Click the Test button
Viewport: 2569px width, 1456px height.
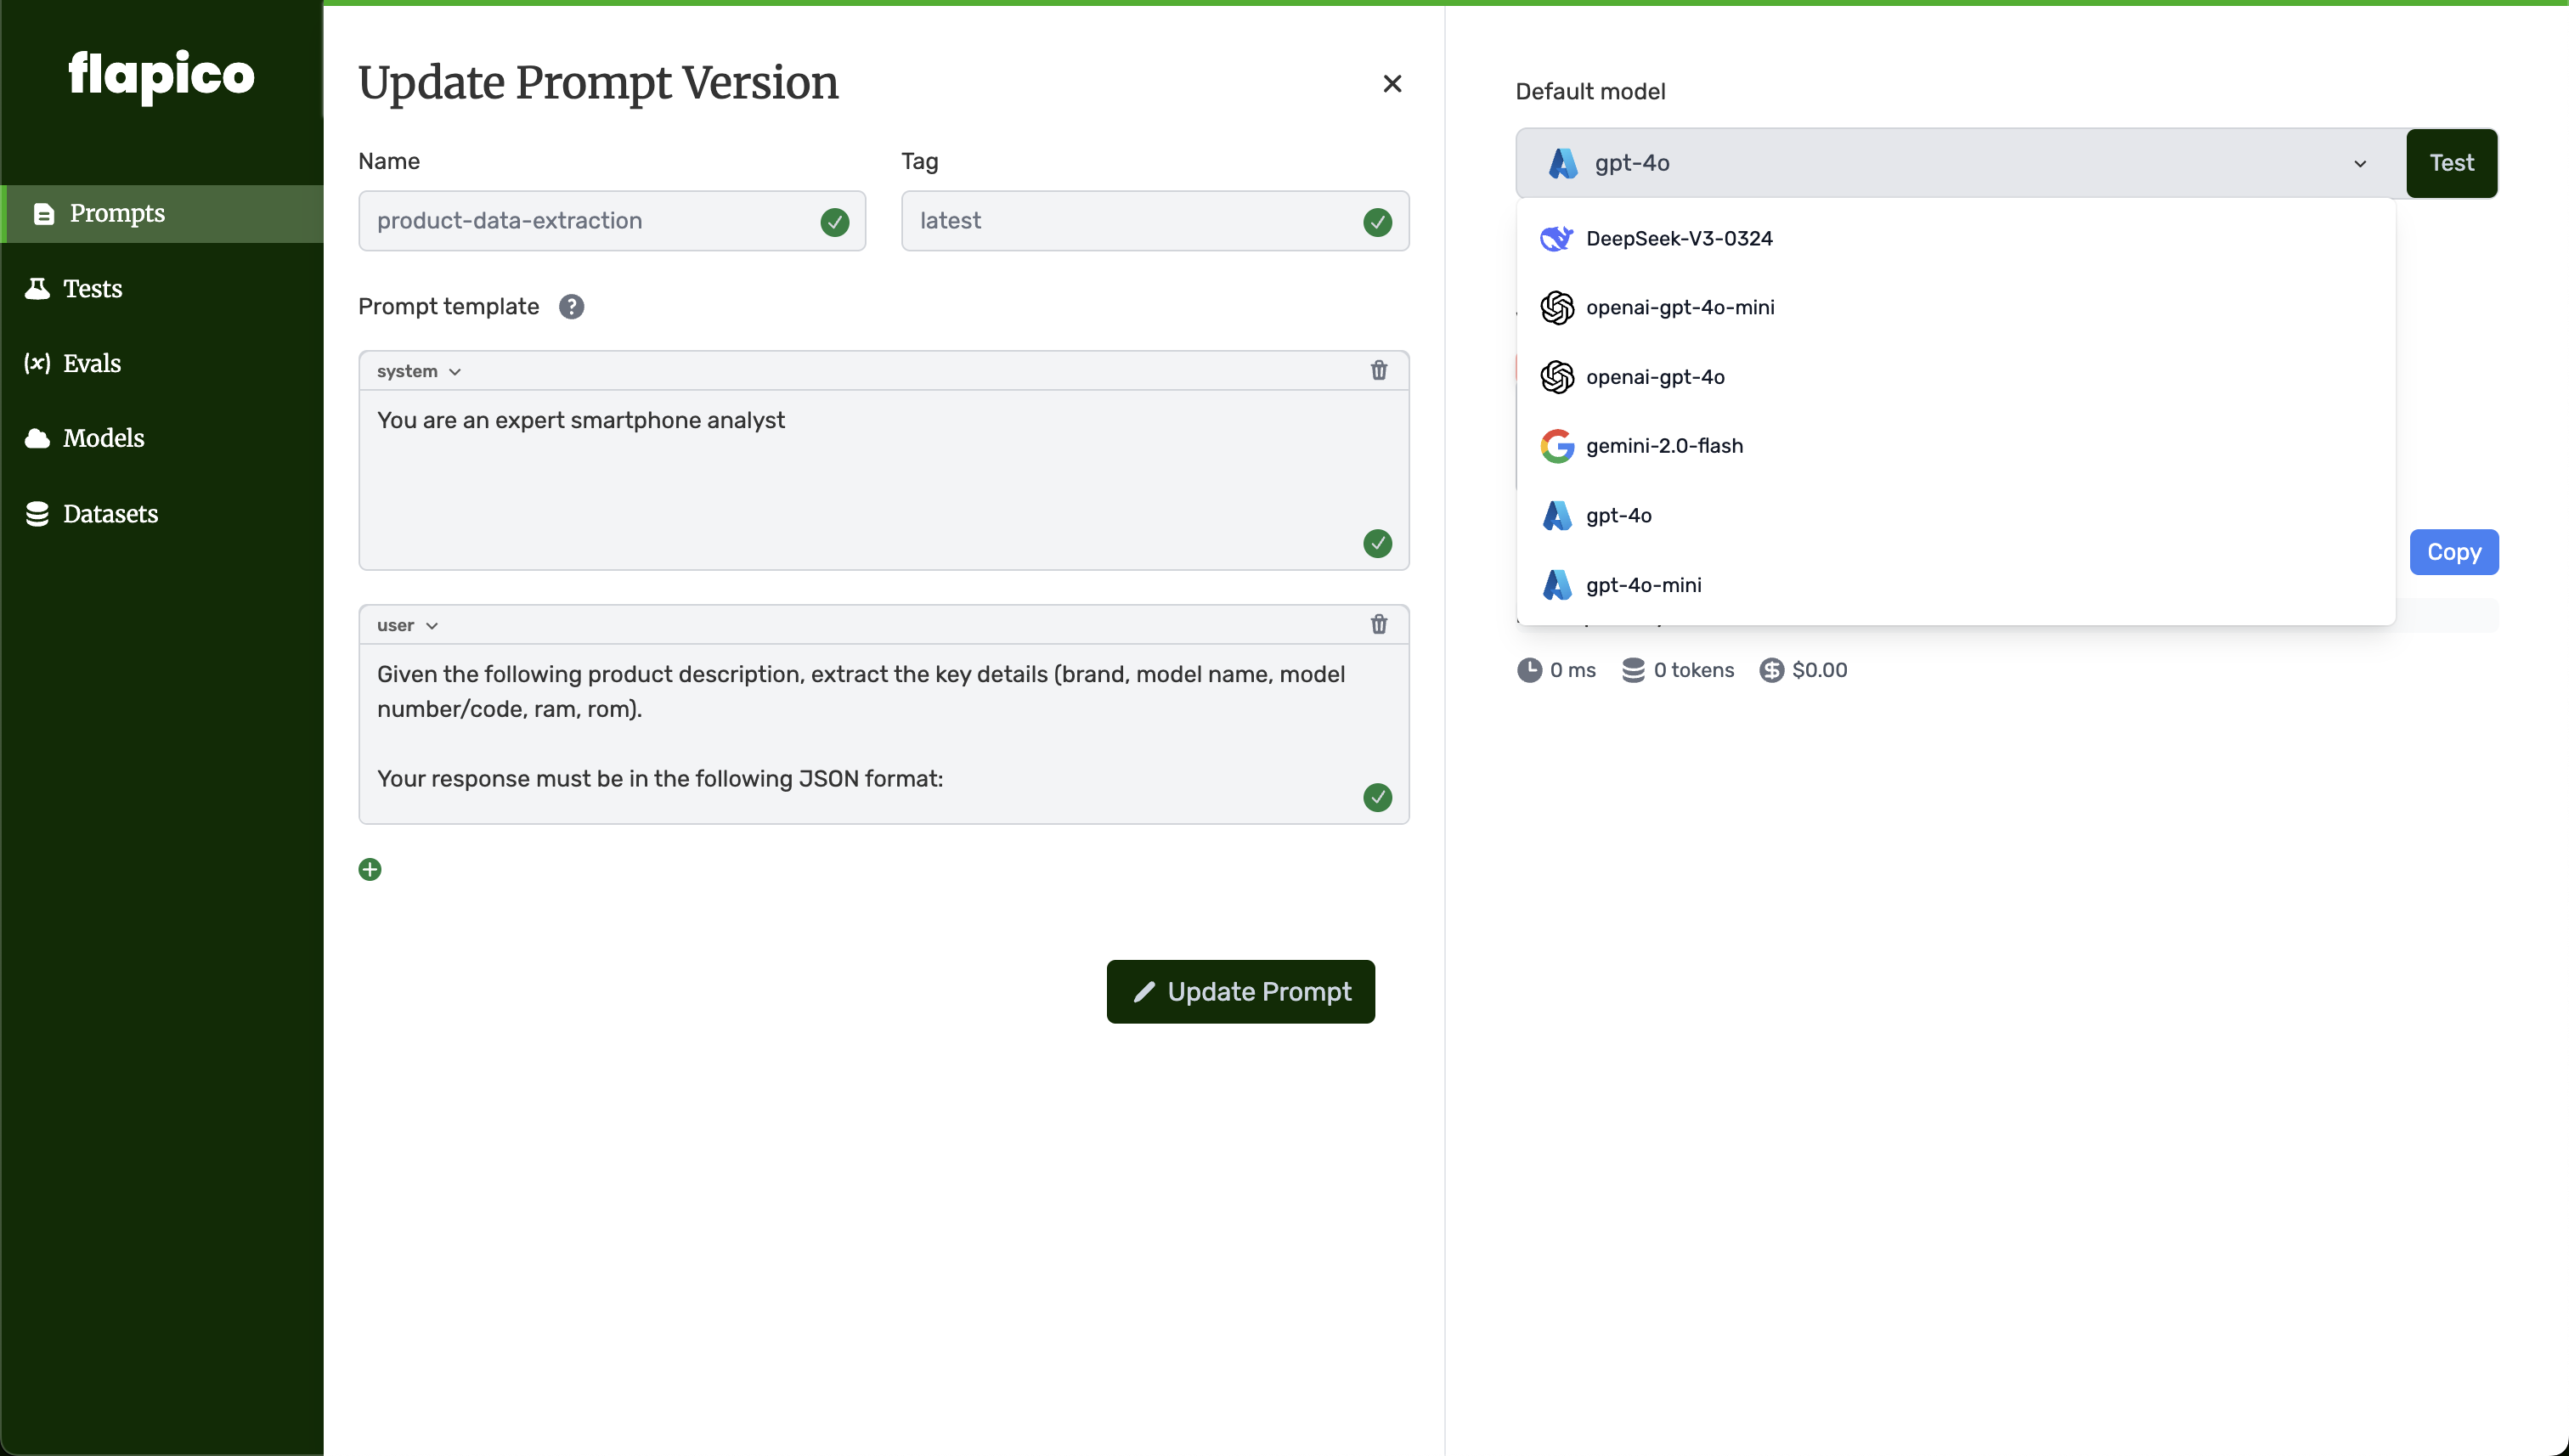tap(2450, 163)
